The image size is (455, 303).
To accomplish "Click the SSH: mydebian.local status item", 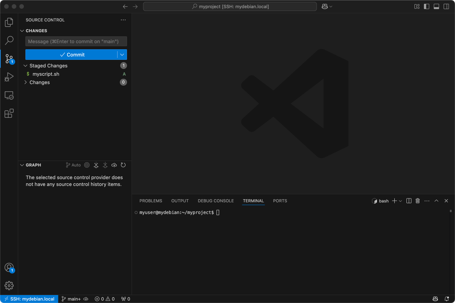I will coord(29,299).
